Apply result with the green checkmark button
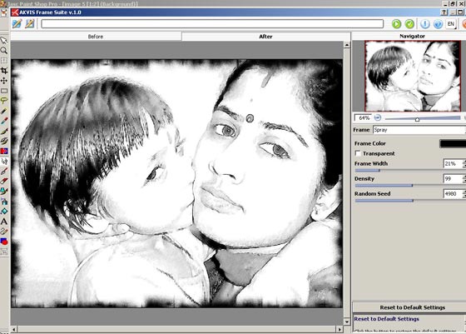This screenshot has width=466, height=334. (409, 24)
